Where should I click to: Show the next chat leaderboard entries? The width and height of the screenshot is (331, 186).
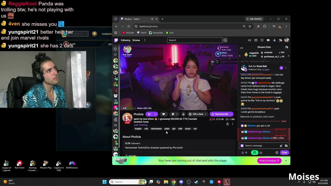click(x=288, y=56)
